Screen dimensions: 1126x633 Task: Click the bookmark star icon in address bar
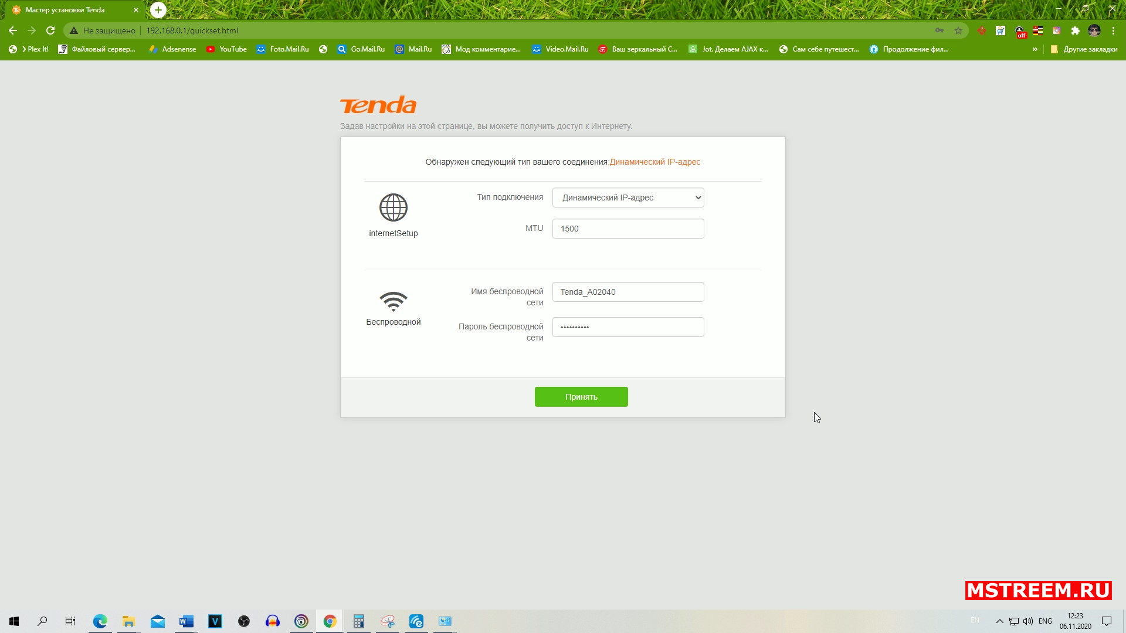point(958,30)
